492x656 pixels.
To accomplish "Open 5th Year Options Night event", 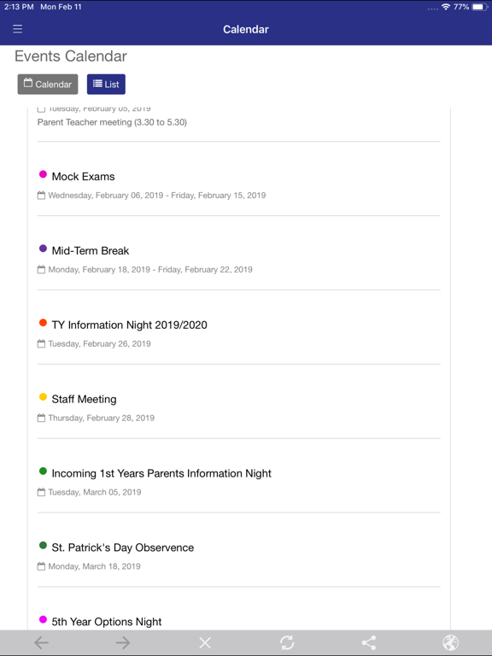I will pyautogui.click(x=107, y=622).
